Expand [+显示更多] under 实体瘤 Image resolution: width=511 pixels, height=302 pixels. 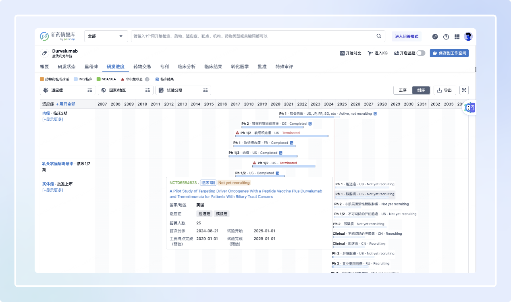(52, 190)
